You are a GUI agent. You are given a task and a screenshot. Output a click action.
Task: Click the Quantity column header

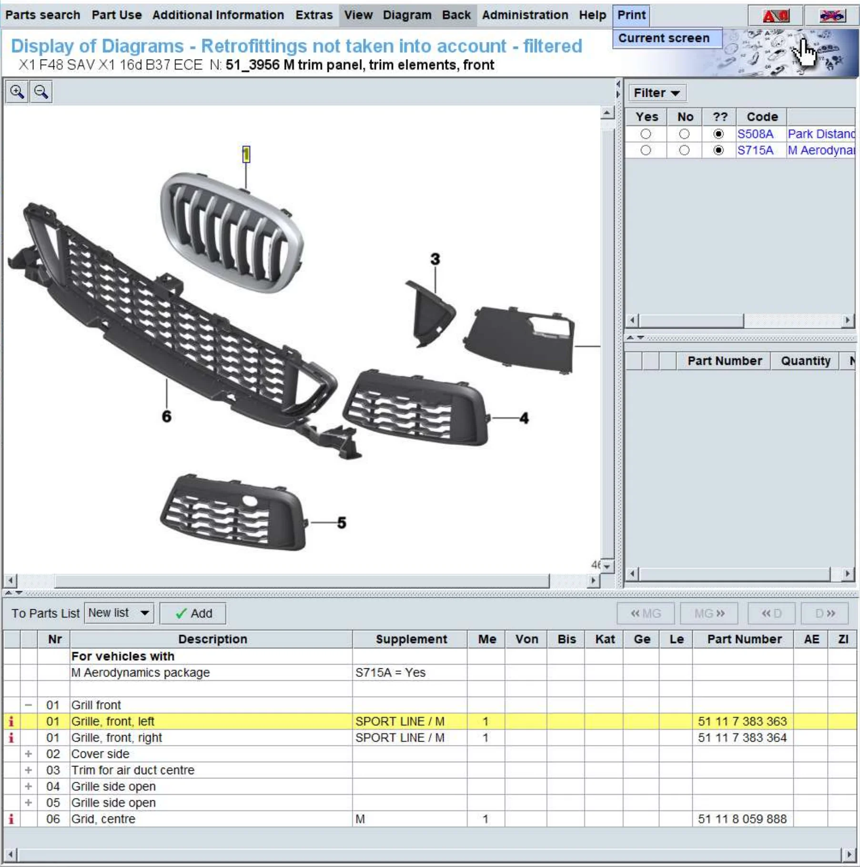click(805, 361)
